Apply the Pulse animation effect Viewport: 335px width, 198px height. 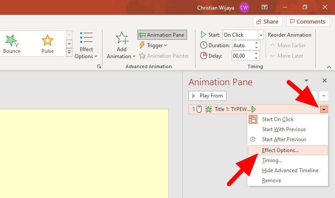[x=48, y=44]
